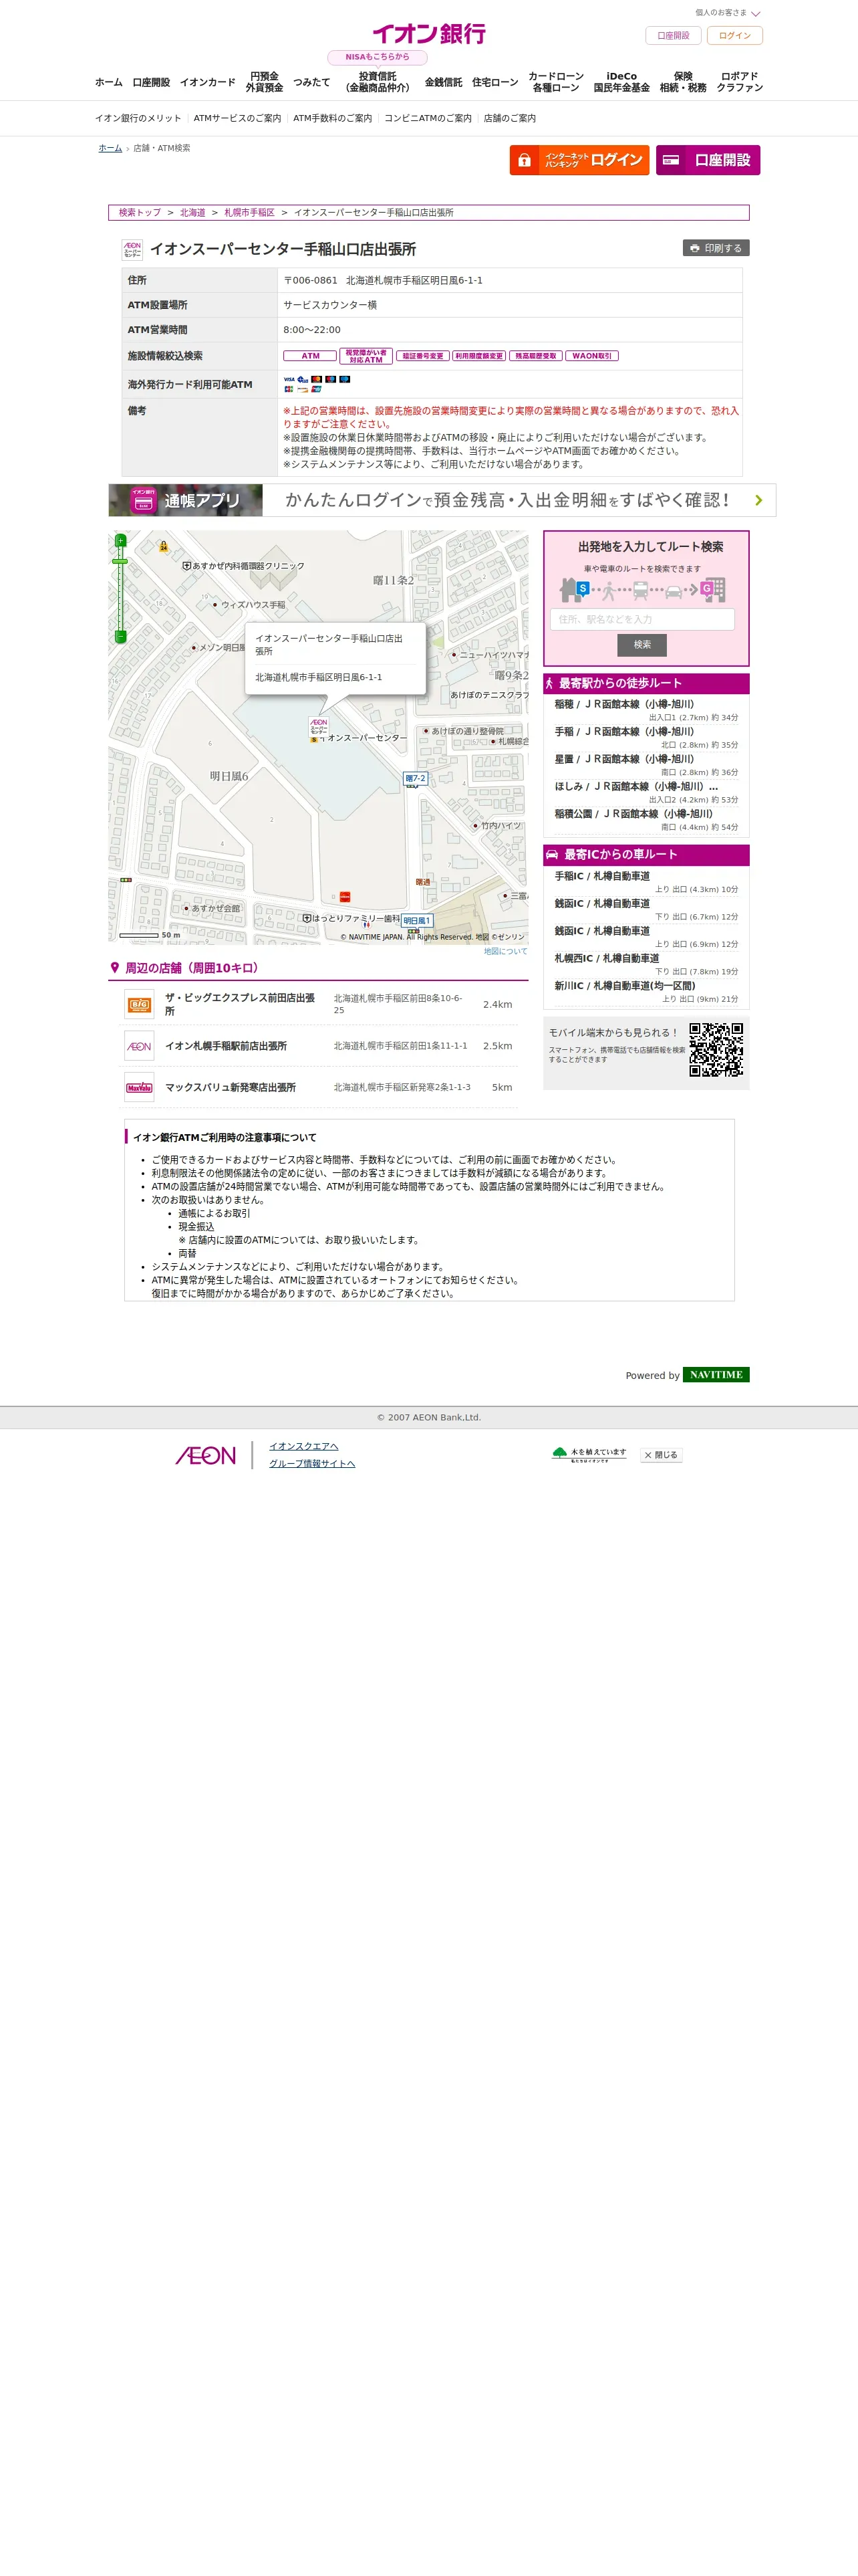Click the top-right ログイン button
Viewport: 858px width, 2576px height.
[734, 35]
